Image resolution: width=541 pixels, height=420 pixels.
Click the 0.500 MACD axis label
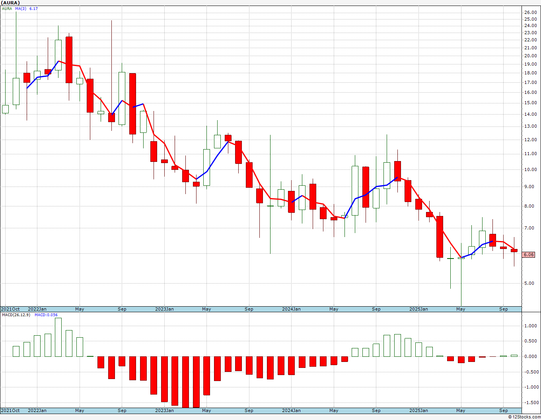(531, 341)
